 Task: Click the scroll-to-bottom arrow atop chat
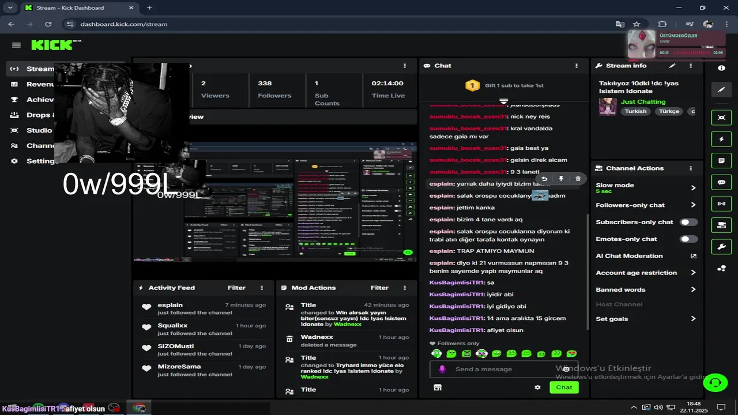(x=503, y=101)
